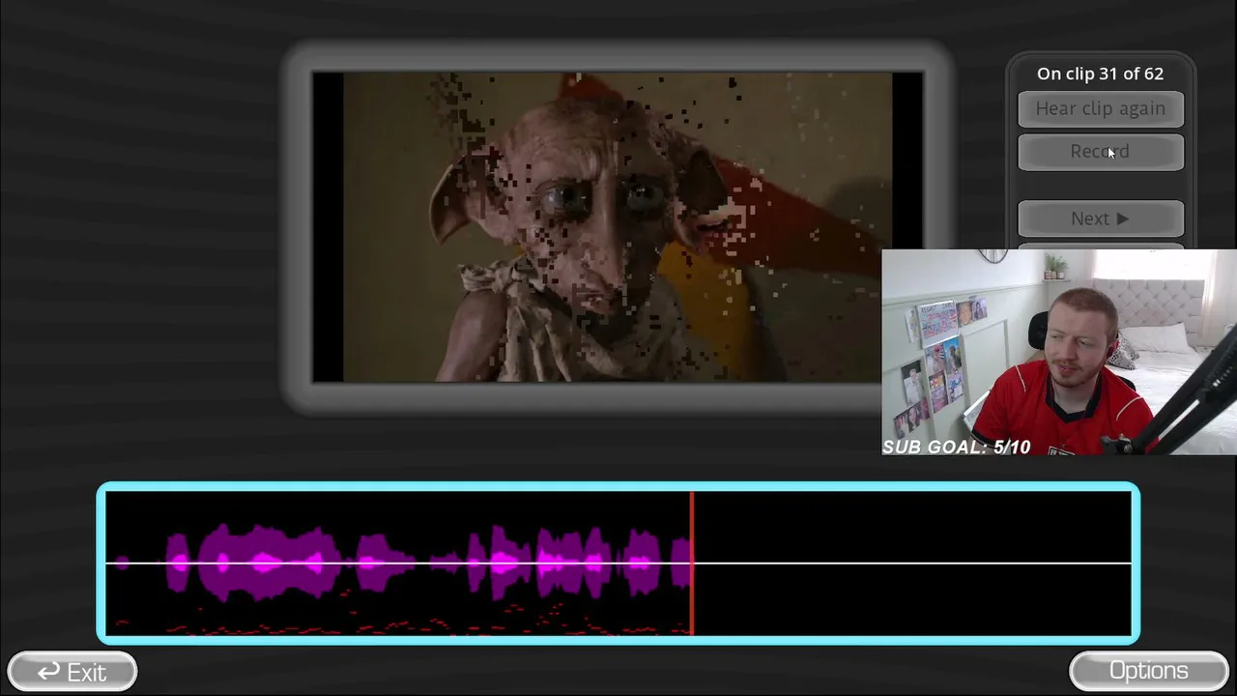1237x696 pixels.
Task: Click the red playhead on the waveform
Action: point(692,564)
